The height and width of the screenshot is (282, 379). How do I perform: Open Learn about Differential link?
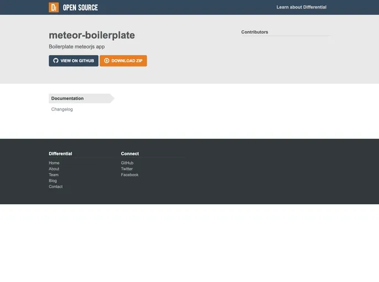(301, 7)
